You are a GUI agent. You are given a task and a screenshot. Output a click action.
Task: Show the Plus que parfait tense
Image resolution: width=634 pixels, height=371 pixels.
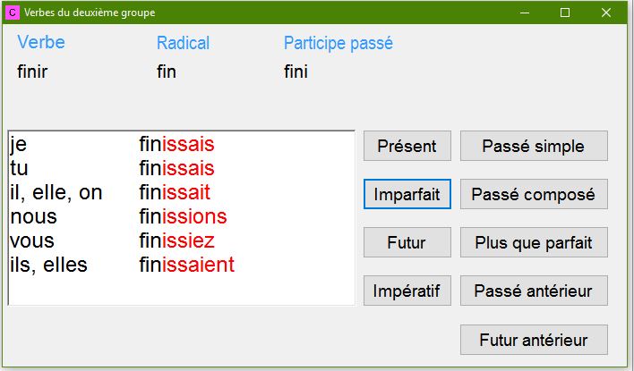[534, 242]
